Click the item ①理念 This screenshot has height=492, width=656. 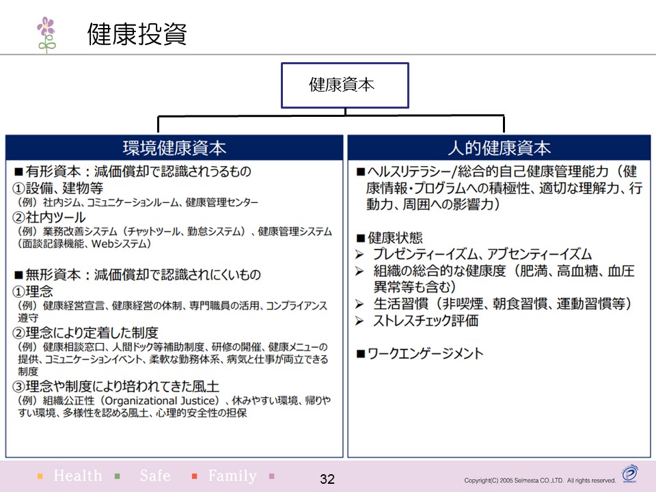tap(33, 291)
